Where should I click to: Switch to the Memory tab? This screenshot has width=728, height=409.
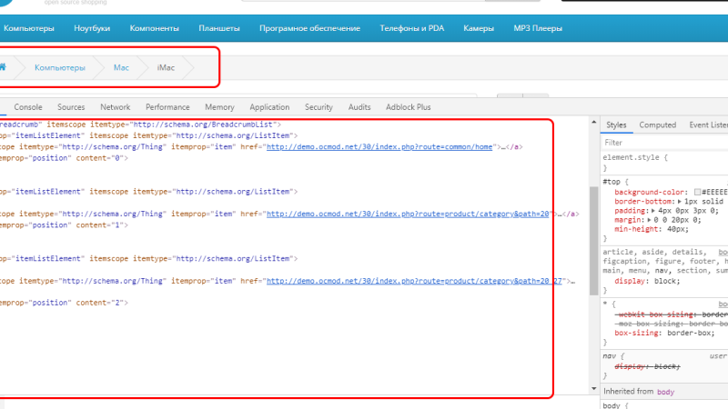point(219,107)
